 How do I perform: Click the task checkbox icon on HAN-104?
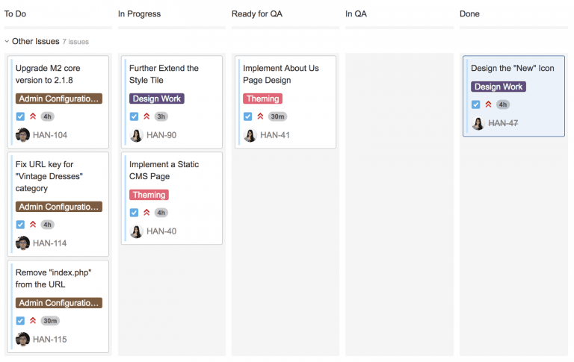click(20, 116)
